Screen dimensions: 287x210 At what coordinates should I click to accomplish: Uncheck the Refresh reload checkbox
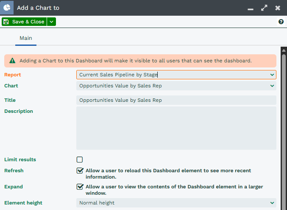pyautogui.click(x=80, y=171)
